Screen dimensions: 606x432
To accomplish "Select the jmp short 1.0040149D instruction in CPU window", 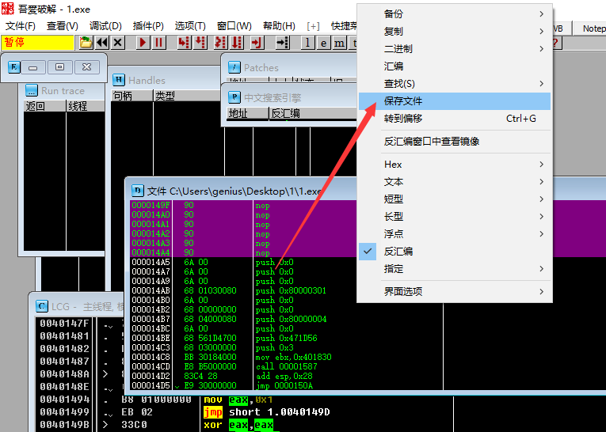I will coord(267,412).
